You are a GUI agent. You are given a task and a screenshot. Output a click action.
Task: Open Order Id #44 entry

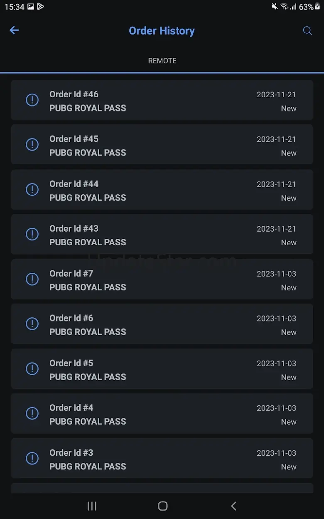tap(162, 190)
